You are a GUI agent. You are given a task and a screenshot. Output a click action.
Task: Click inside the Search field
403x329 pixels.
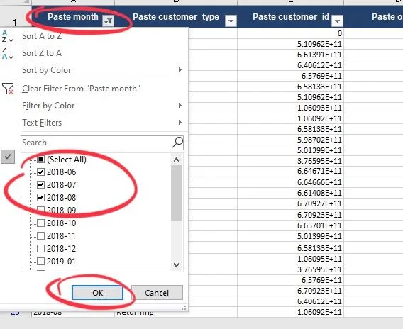(96, 143)
